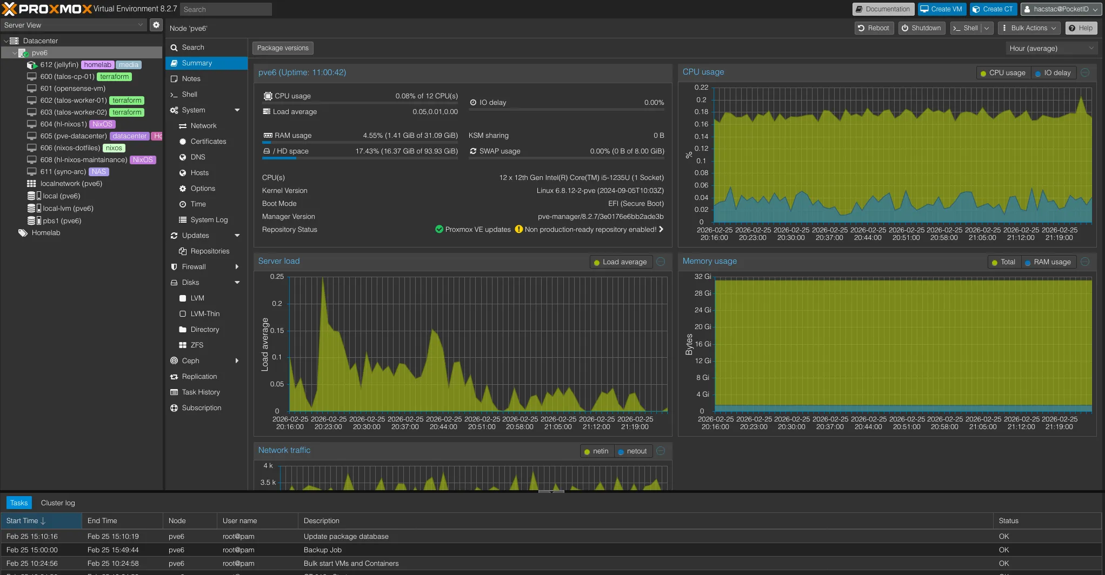Click the Shutdown power button
Screen dimensions: 1105x575
921,28
